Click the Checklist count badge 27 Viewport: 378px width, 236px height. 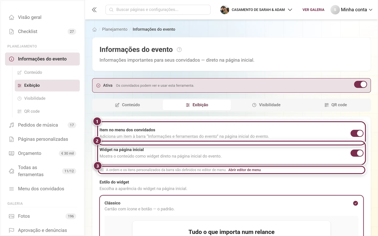click(x=72, y=31)
